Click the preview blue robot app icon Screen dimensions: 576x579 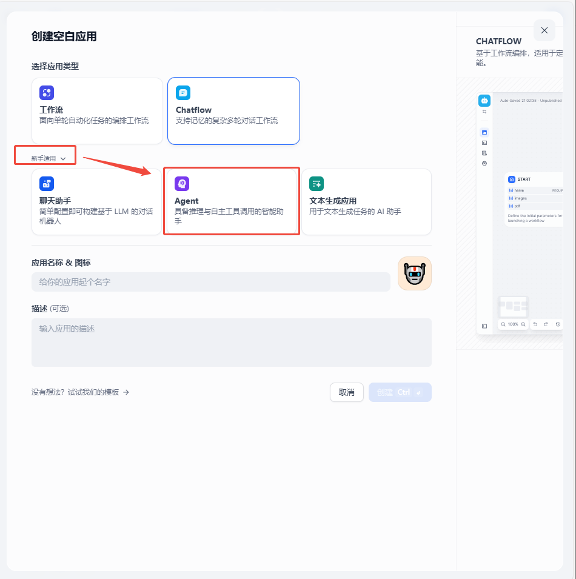484,101
